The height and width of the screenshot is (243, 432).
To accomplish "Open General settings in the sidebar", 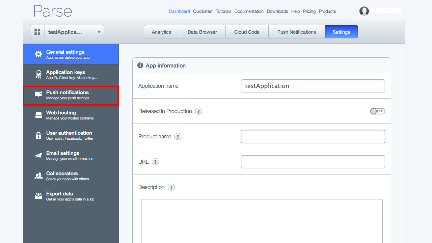I will point(71,54).
